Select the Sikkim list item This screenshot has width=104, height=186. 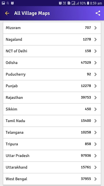(52, 109)
